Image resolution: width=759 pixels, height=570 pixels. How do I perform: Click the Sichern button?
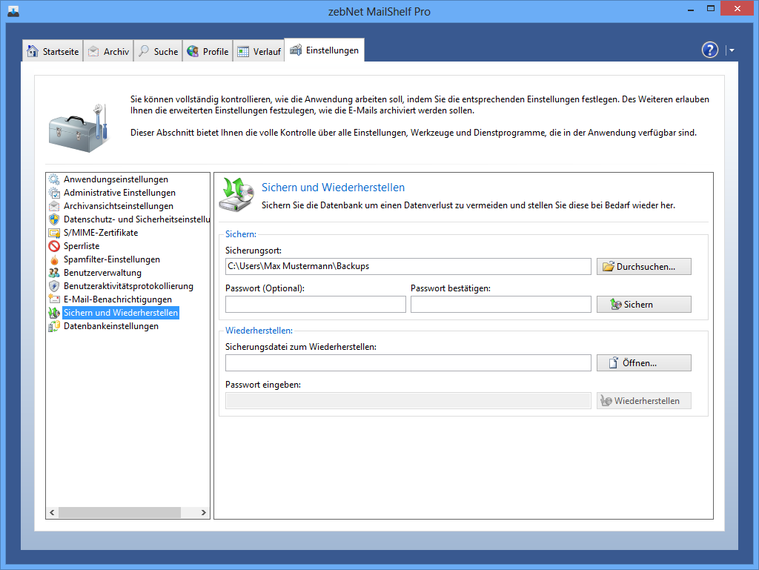pos(644,305)
